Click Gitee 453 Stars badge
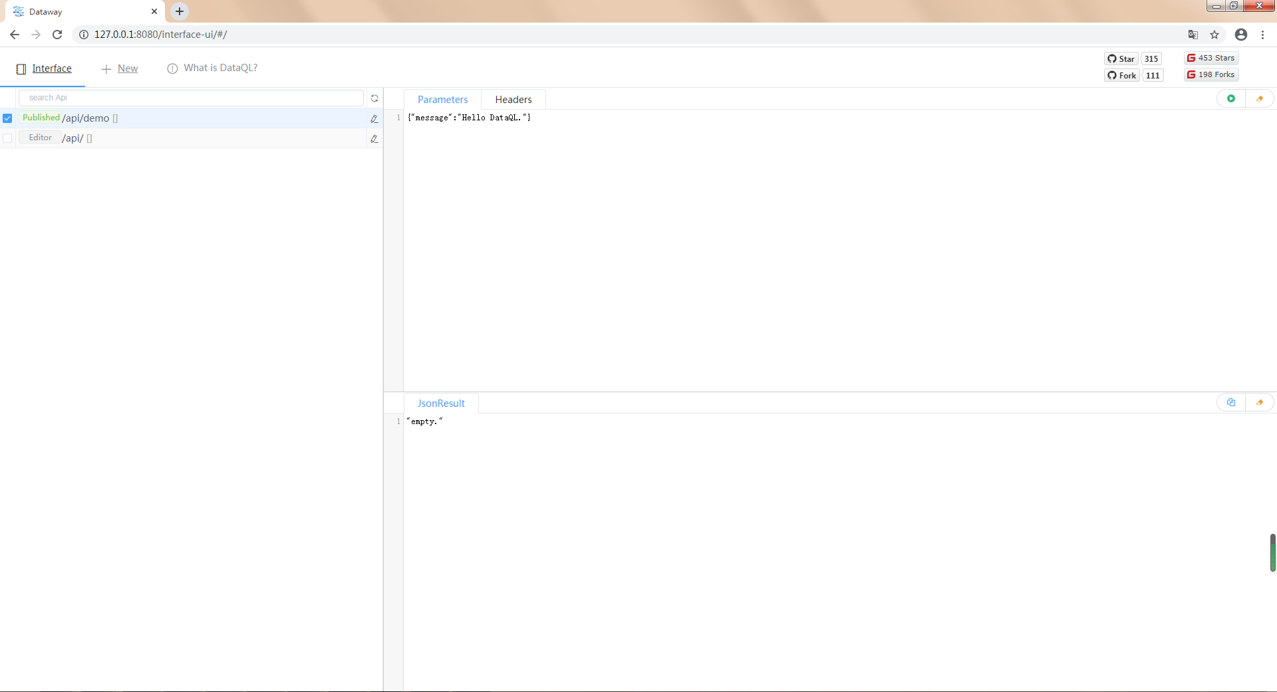1277x692 pixels. point(1211,58)
